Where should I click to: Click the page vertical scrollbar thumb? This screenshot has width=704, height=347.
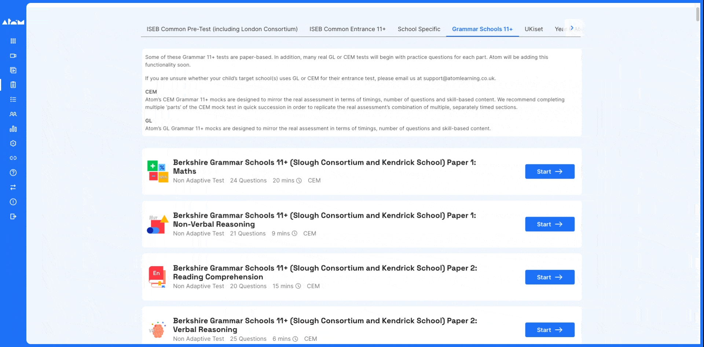point(697,14)
